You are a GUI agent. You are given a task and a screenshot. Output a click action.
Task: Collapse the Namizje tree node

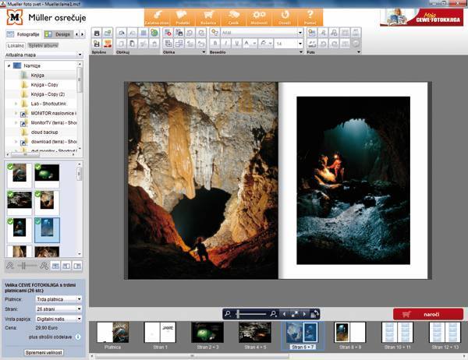[9, 65]
